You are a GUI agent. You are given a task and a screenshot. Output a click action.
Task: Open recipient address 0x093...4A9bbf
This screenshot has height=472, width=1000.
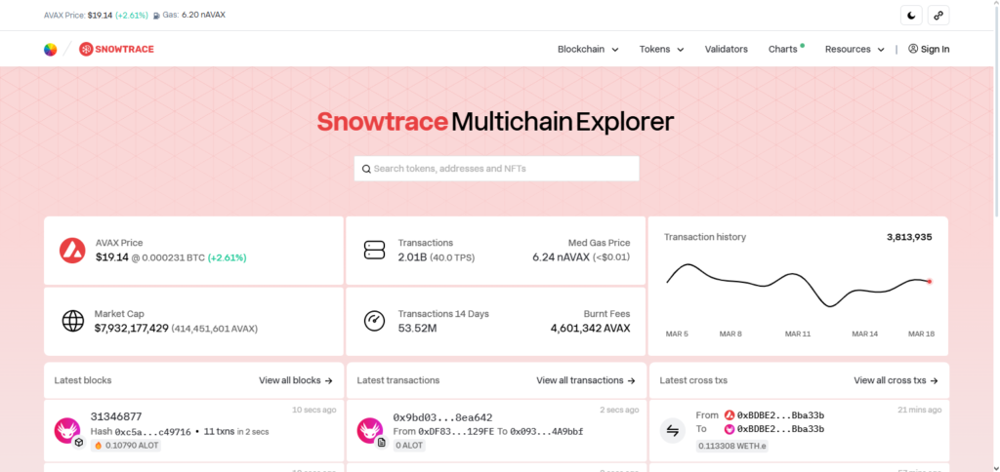547,432
